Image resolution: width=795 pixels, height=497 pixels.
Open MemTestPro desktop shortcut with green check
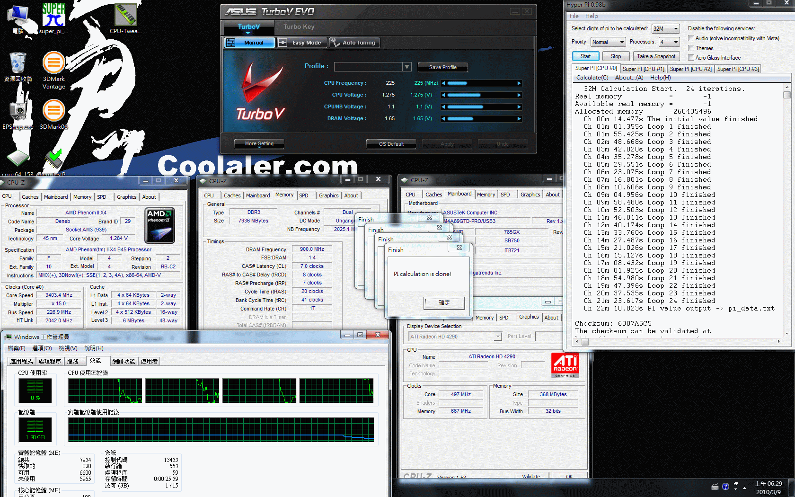53,162
